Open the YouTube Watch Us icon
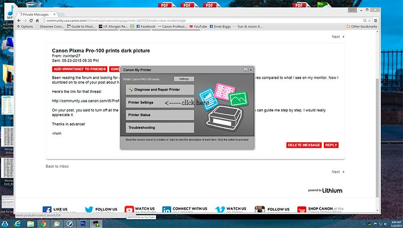This screenshot has height=228, width=403. 129,210
